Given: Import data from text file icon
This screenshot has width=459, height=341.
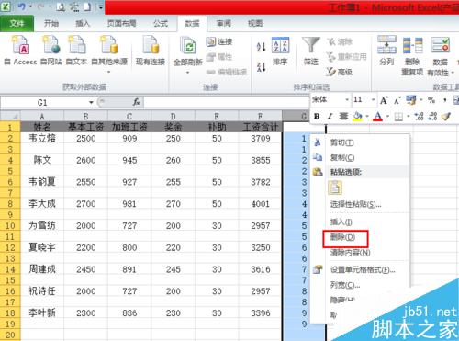Looking at the screenshot, I should [76, 45].
